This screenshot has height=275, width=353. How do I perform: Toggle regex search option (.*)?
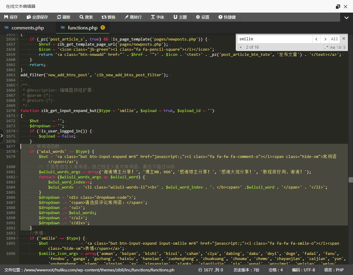pyautogui.click(x=326, y=47)
